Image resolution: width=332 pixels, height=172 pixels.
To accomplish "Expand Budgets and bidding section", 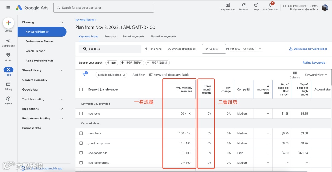I will point(61,119).
